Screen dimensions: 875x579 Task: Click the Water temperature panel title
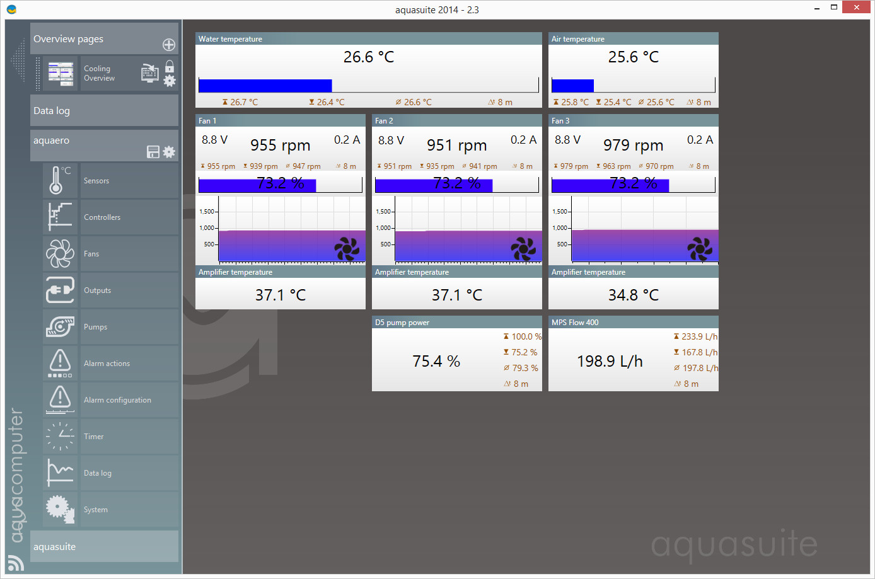point(230,39)
